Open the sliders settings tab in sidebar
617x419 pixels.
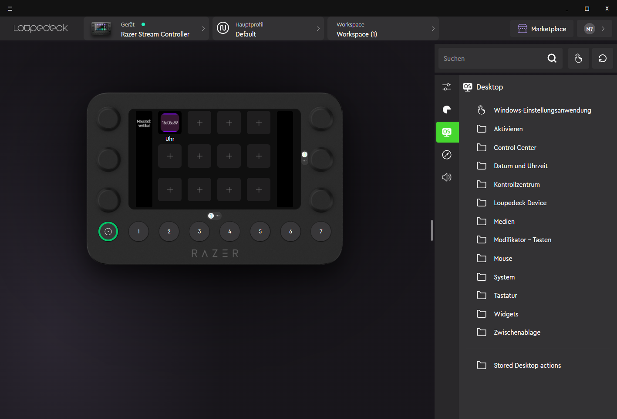[x=447, y=87]
